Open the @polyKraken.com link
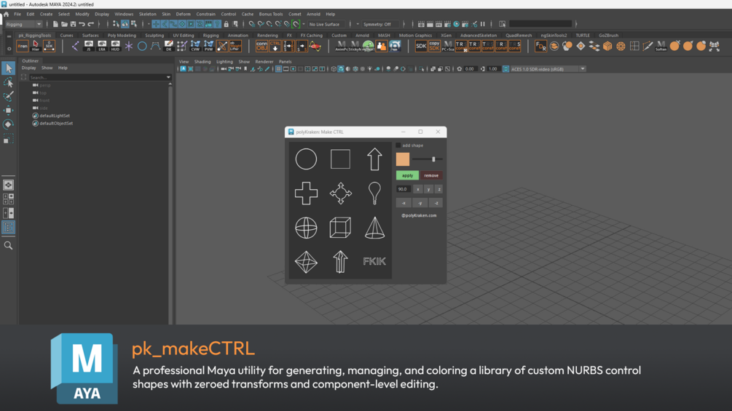Viewport: 732px width, 411px height. pyautogui.click(x=420, y=216)
